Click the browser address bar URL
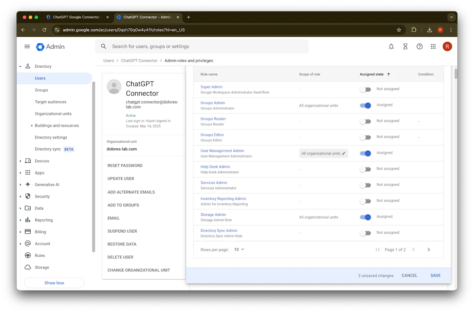The width and height of the screenshot is (474, 312). click(x=124, y=30)
